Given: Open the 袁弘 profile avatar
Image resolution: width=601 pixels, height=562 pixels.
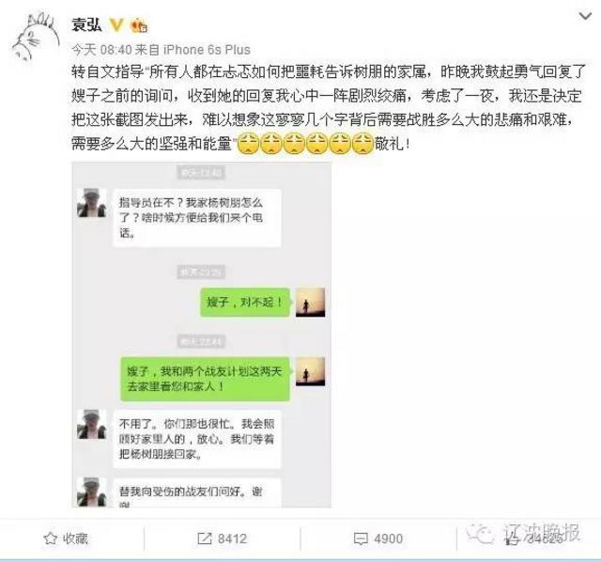Looking at the screenshot, I should 36,38.
